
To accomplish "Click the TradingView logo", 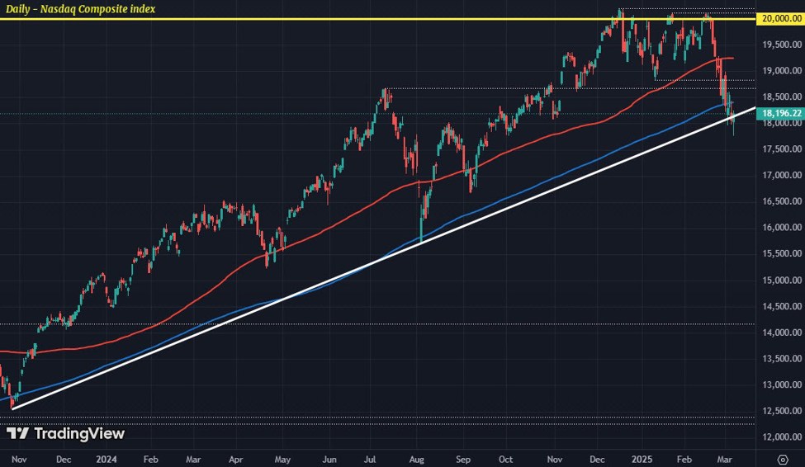I will [x=65, y=433].
